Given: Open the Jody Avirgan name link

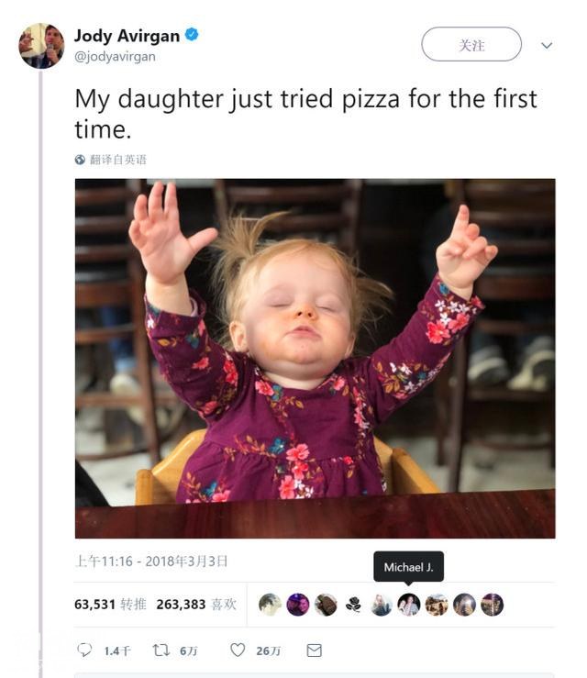Looking at the screenshot, I should [127, 36].
